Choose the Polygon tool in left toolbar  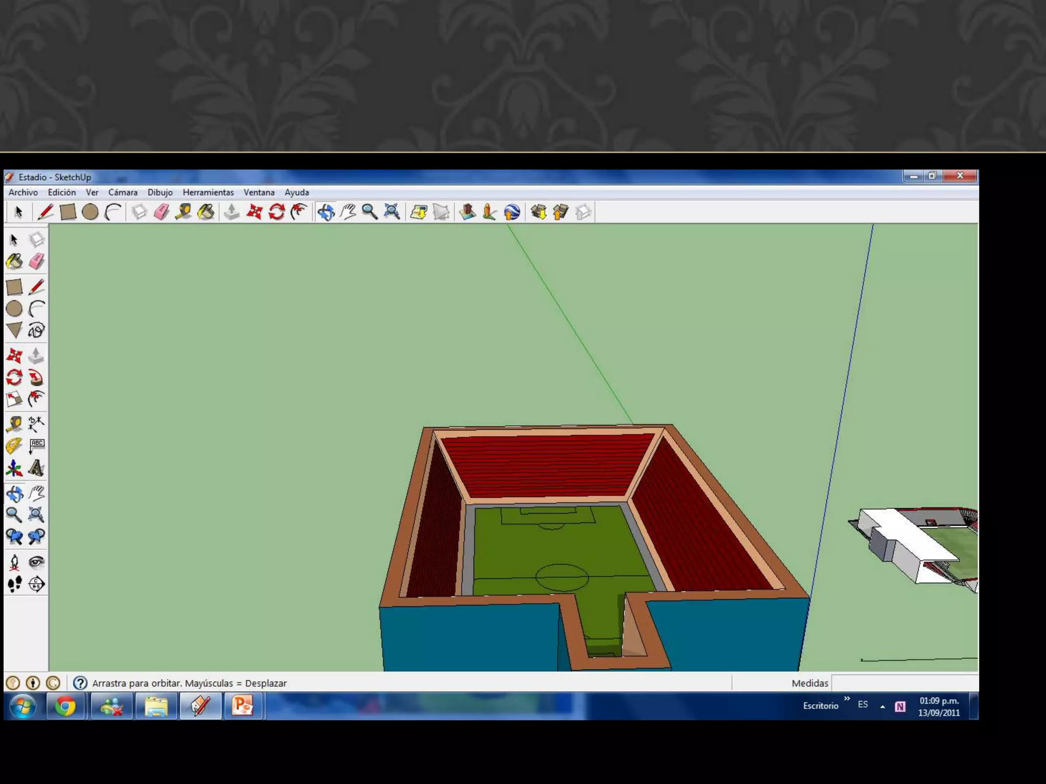(x=14, y=330)
